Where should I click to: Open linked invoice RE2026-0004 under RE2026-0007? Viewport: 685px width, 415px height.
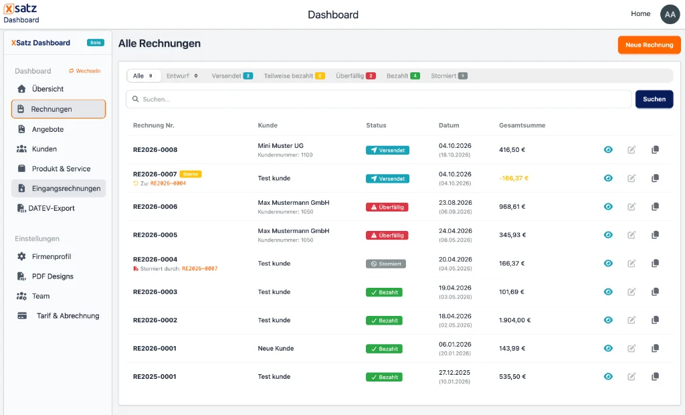click(x=168, y=183)
